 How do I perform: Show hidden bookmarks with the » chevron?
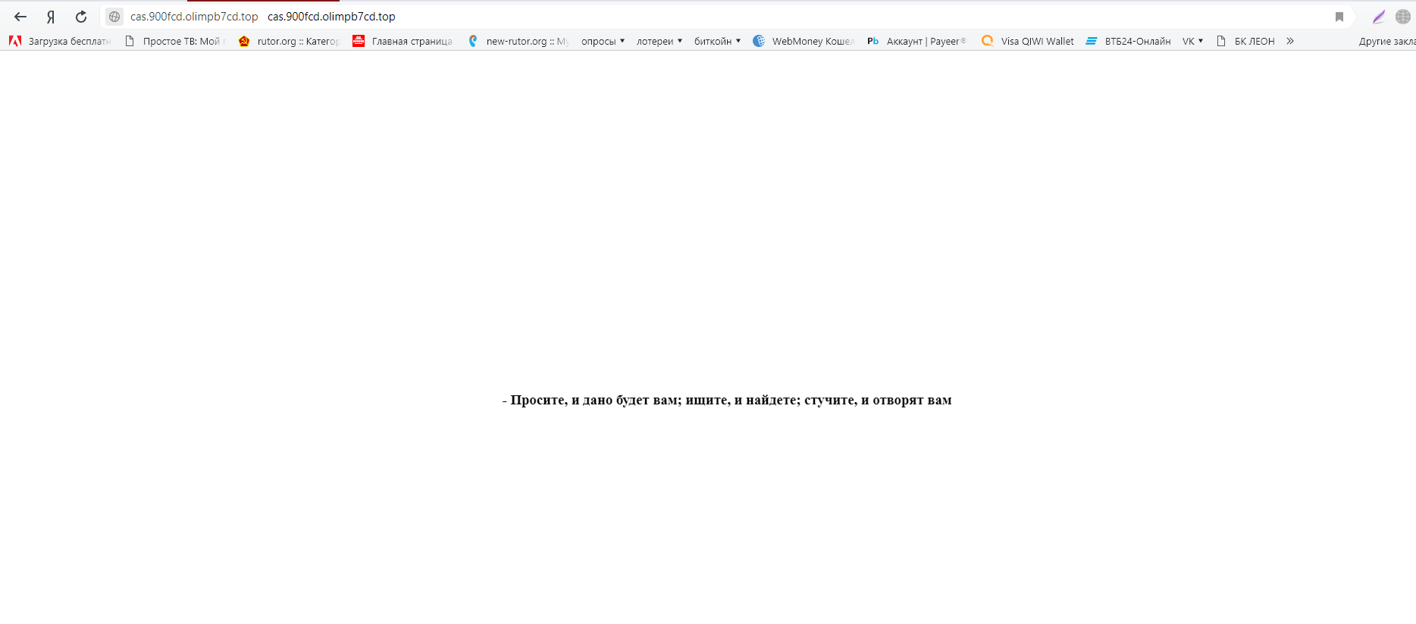(1290, 41)
